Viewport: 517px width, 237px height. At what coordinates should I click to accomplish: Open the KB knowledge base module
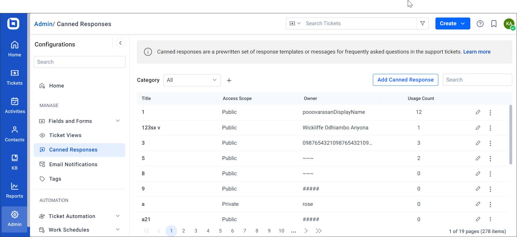14,162
